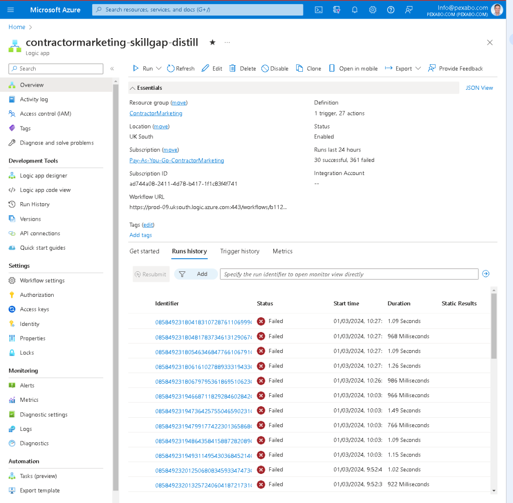This screenshot has height=503, width=513.
Task: Switch to the Trigger history tab
Action: click(x=240, y=251)
